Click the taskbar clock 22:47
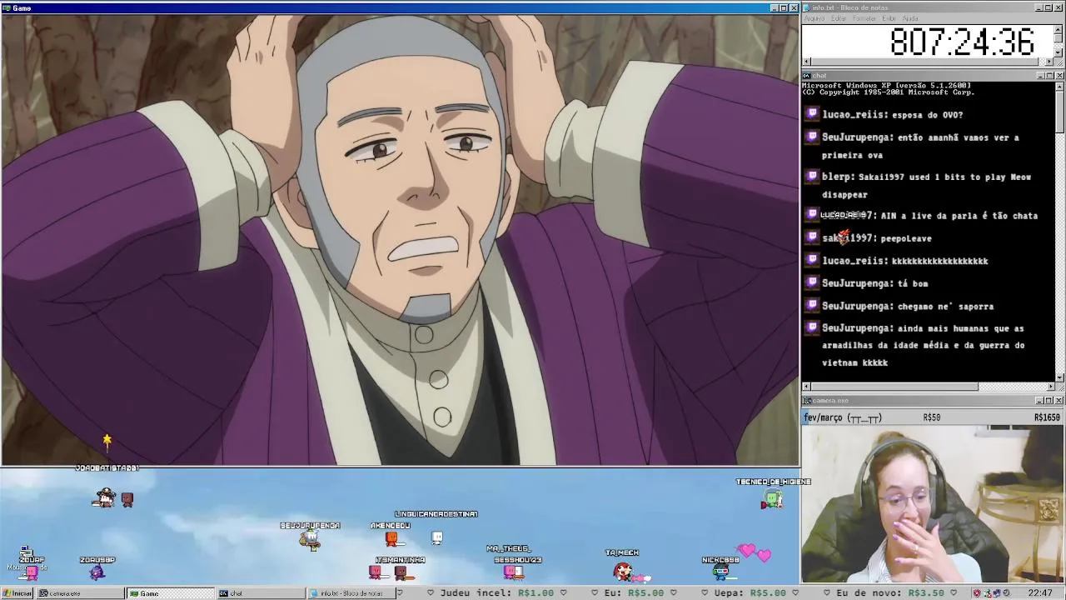The height and width of the screenshot is (600, 1066). pos(1040,593)
